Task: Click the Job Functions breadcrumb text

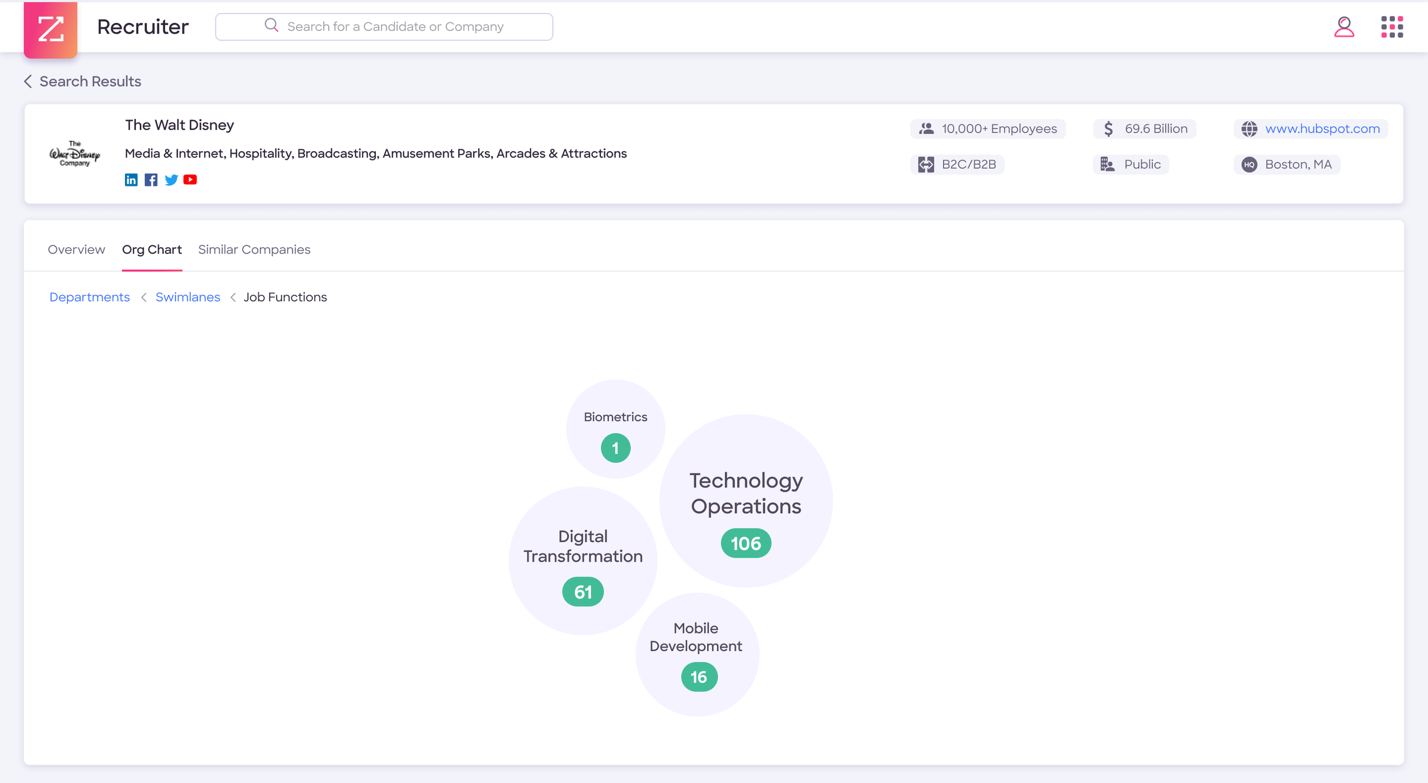Action: (285, 297)
